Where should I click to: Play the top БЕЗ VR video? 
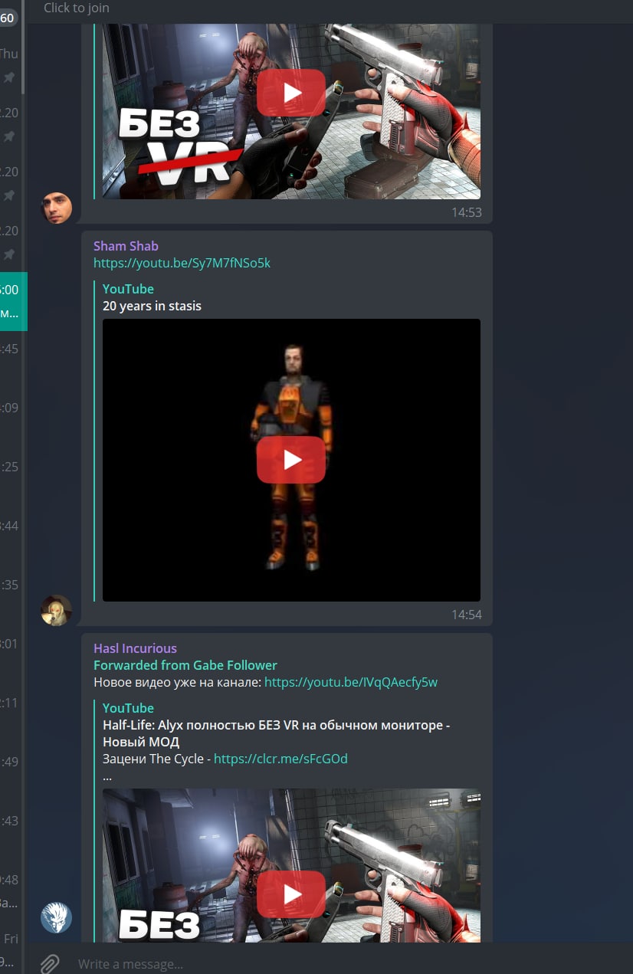(291, 93)
